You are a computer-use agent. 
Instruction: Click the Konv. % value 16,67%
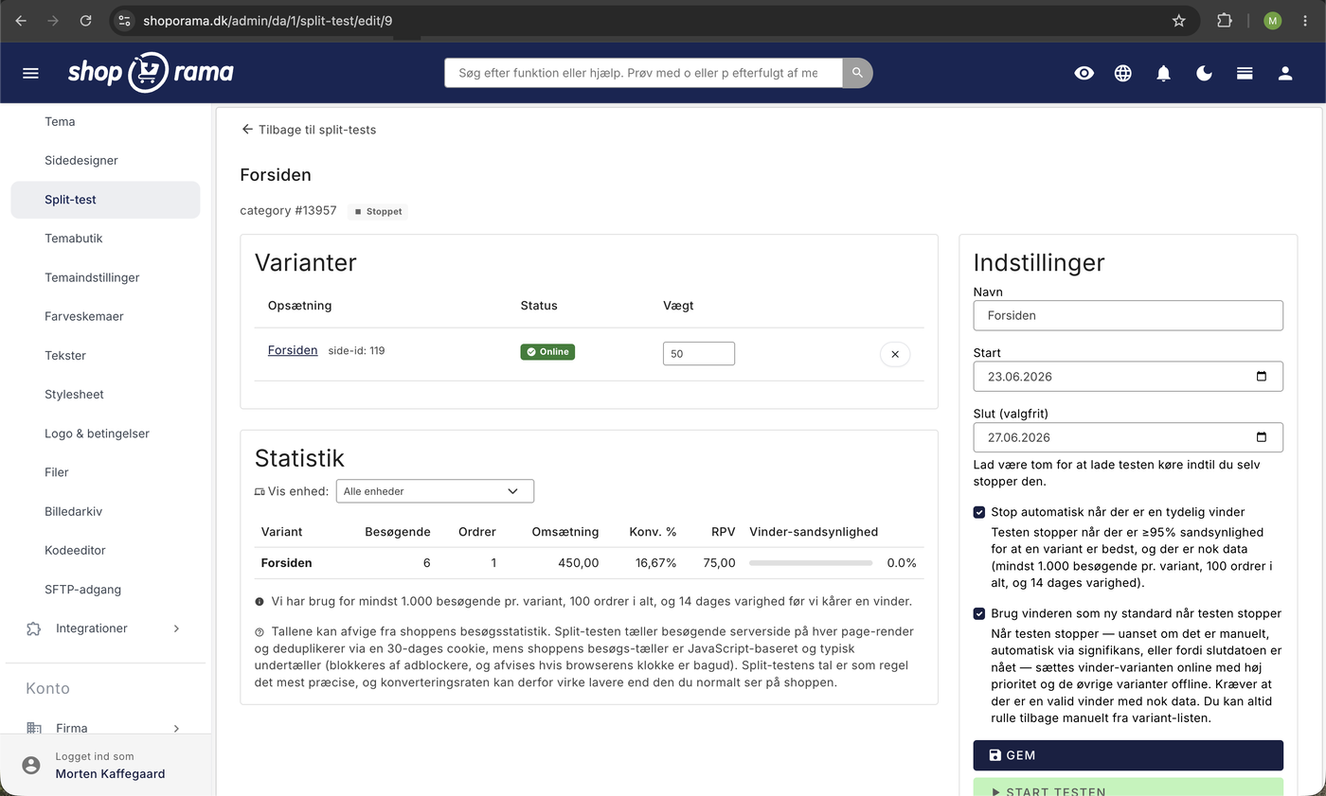(x=656, y=563)
